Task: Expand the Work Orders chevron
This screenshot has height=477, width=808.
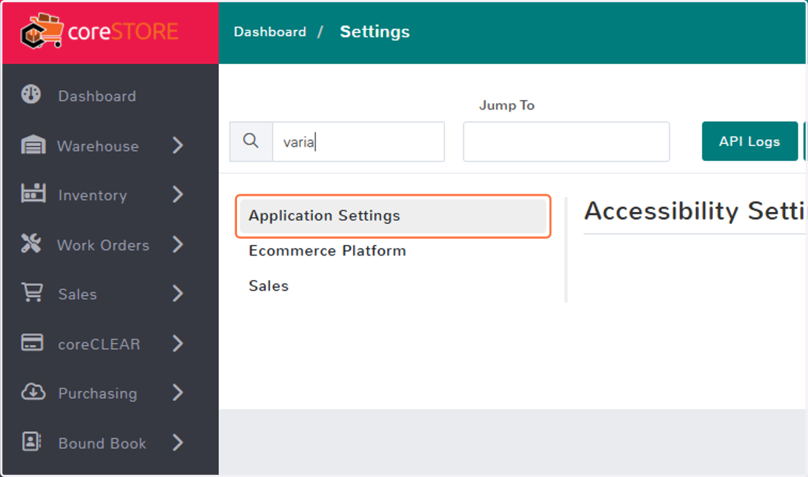Action: [178, 244]
